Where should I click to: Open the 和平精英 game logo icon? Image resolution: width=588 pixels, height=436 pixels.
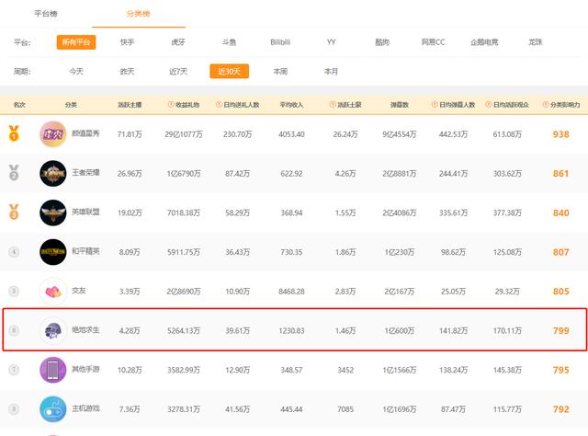coord(53,252)
